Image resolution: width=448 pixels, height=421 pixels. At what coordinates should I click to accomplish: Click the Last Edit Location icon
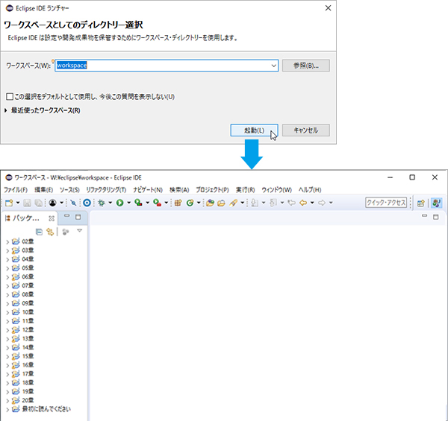(291, 203)
